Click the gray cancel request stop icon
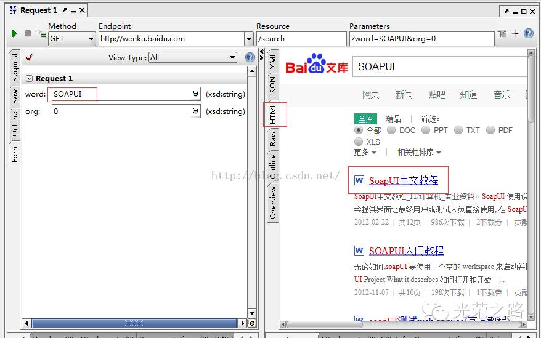The width and height of the screenshot is (541, 338). point(28,33)
